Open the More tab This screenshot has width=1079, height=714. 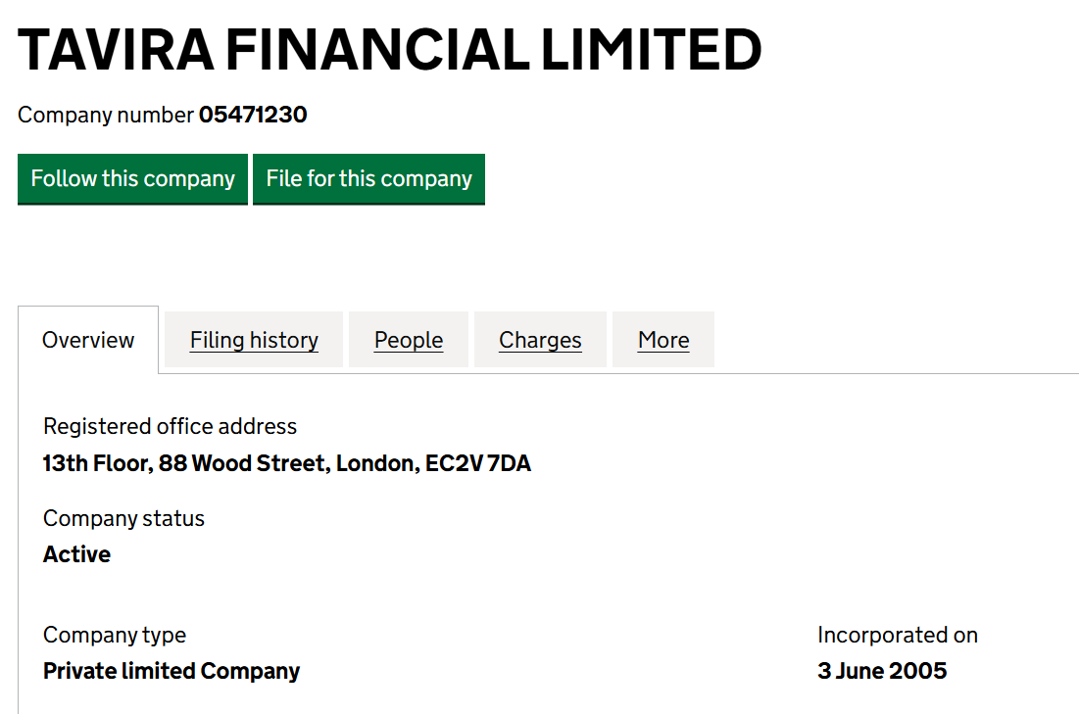point(663,340)
